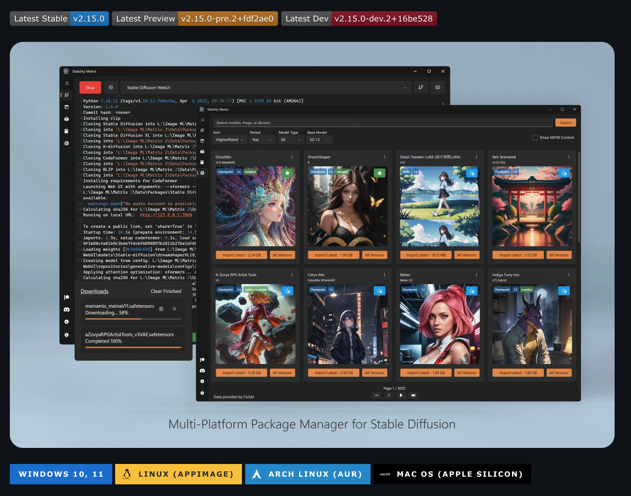Open settings gear in model browser sidebar
The height and width of the screenshot is (496, 631).
(203, 393)
